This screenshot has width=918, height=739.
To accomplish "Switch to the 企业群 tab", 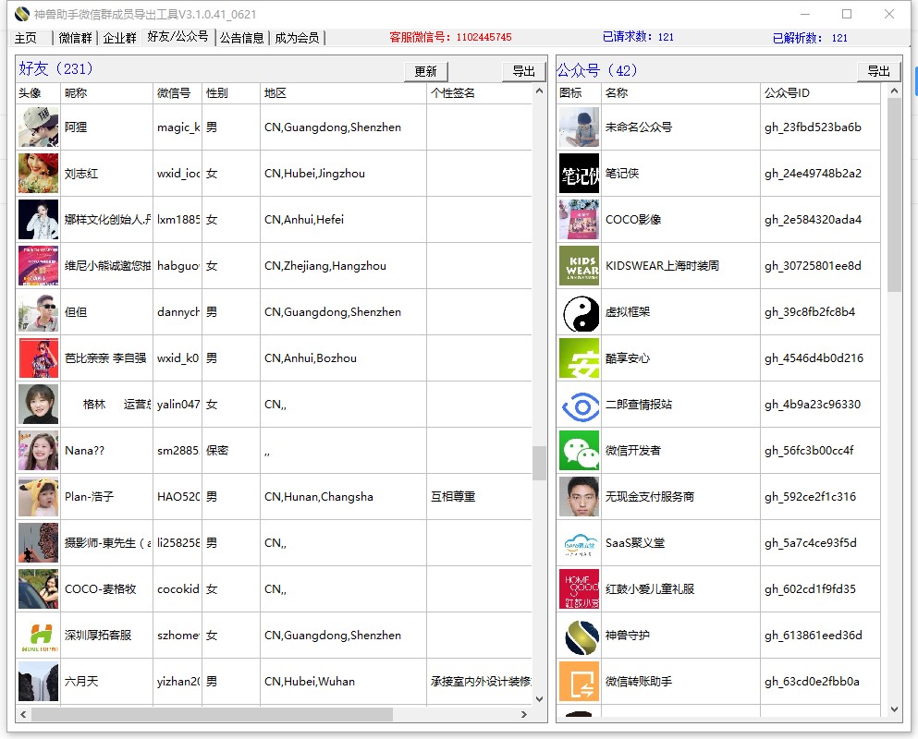I will pos(119,38).
